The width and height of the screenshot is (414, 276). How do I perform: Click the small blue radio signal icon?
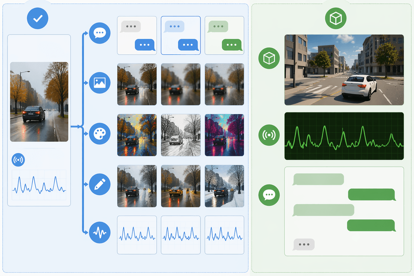pyautogui.click(x=18, y=160)
